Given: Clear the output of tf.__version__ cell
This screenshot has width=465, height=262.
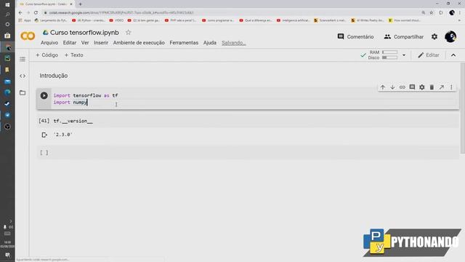Looking at the screenshot, I should click(x=44, y=135).
